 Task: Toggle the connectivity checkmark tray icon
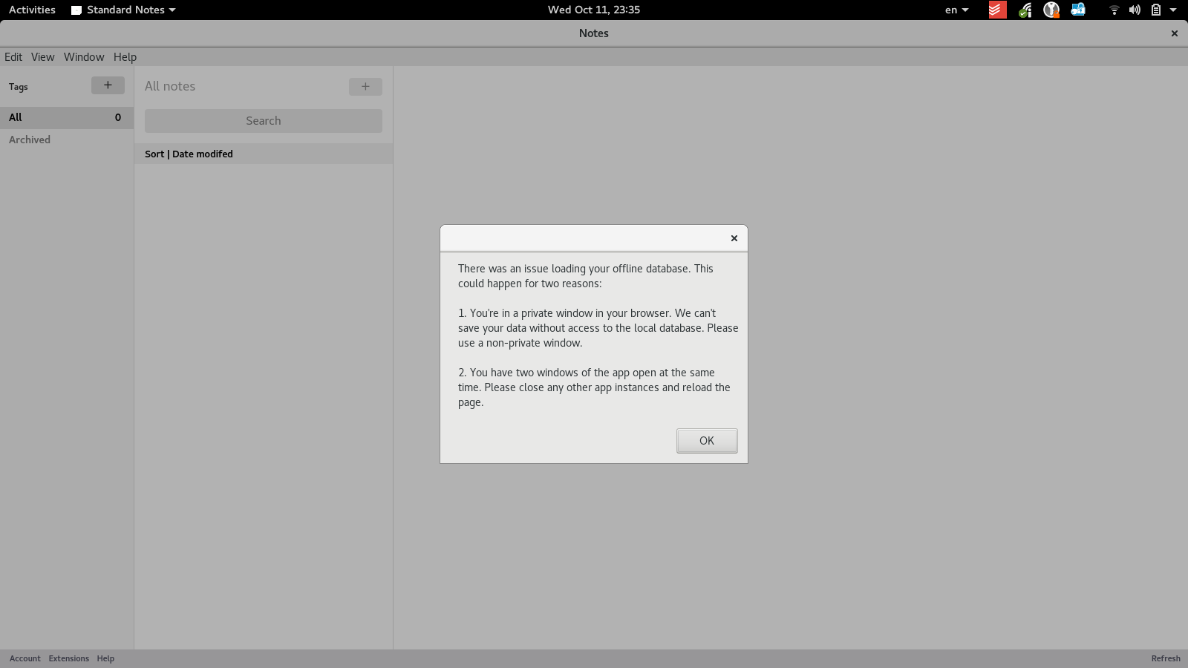(1025, 10)
